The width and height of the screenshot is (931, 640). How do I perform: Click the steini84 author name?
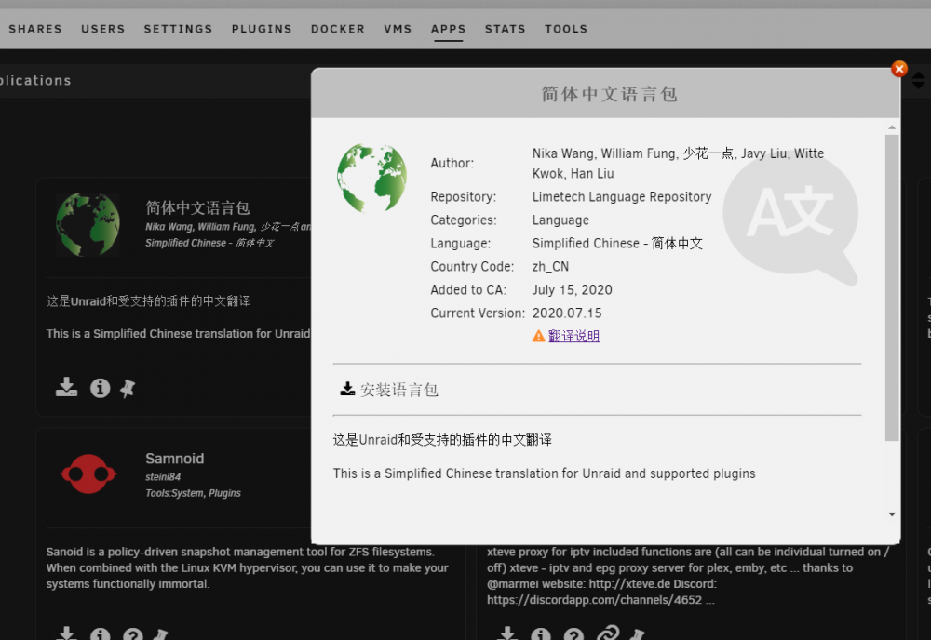(x=163, y=477)
